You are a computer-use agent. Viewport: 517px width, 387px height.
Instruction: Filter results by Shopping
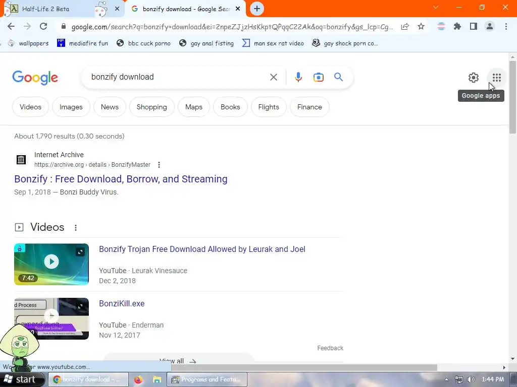click(151, 107)
